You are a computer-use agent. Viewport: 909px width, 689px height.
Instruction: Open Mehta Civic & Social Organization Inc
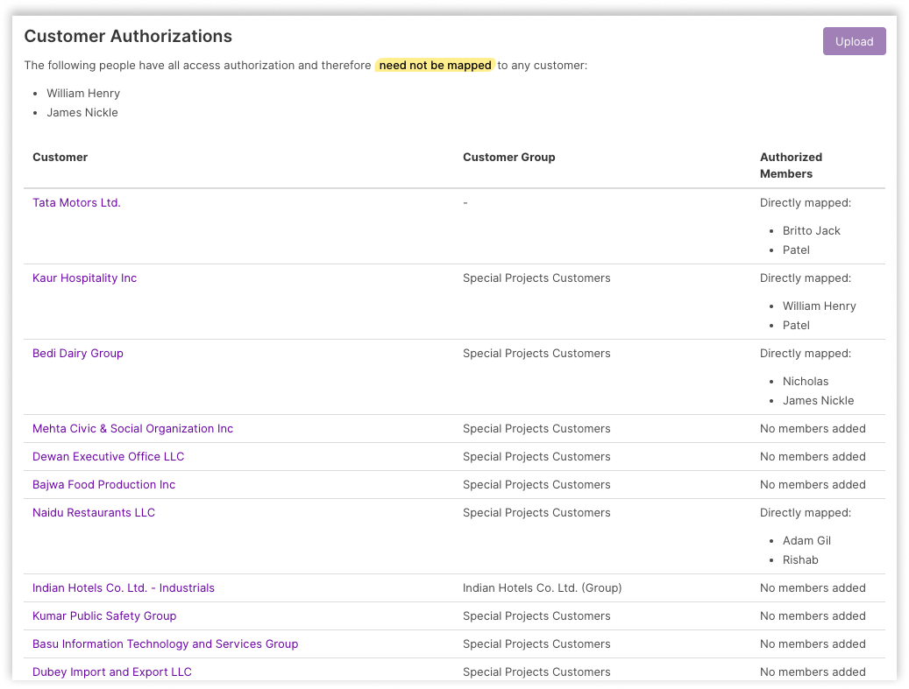point(132,428)
